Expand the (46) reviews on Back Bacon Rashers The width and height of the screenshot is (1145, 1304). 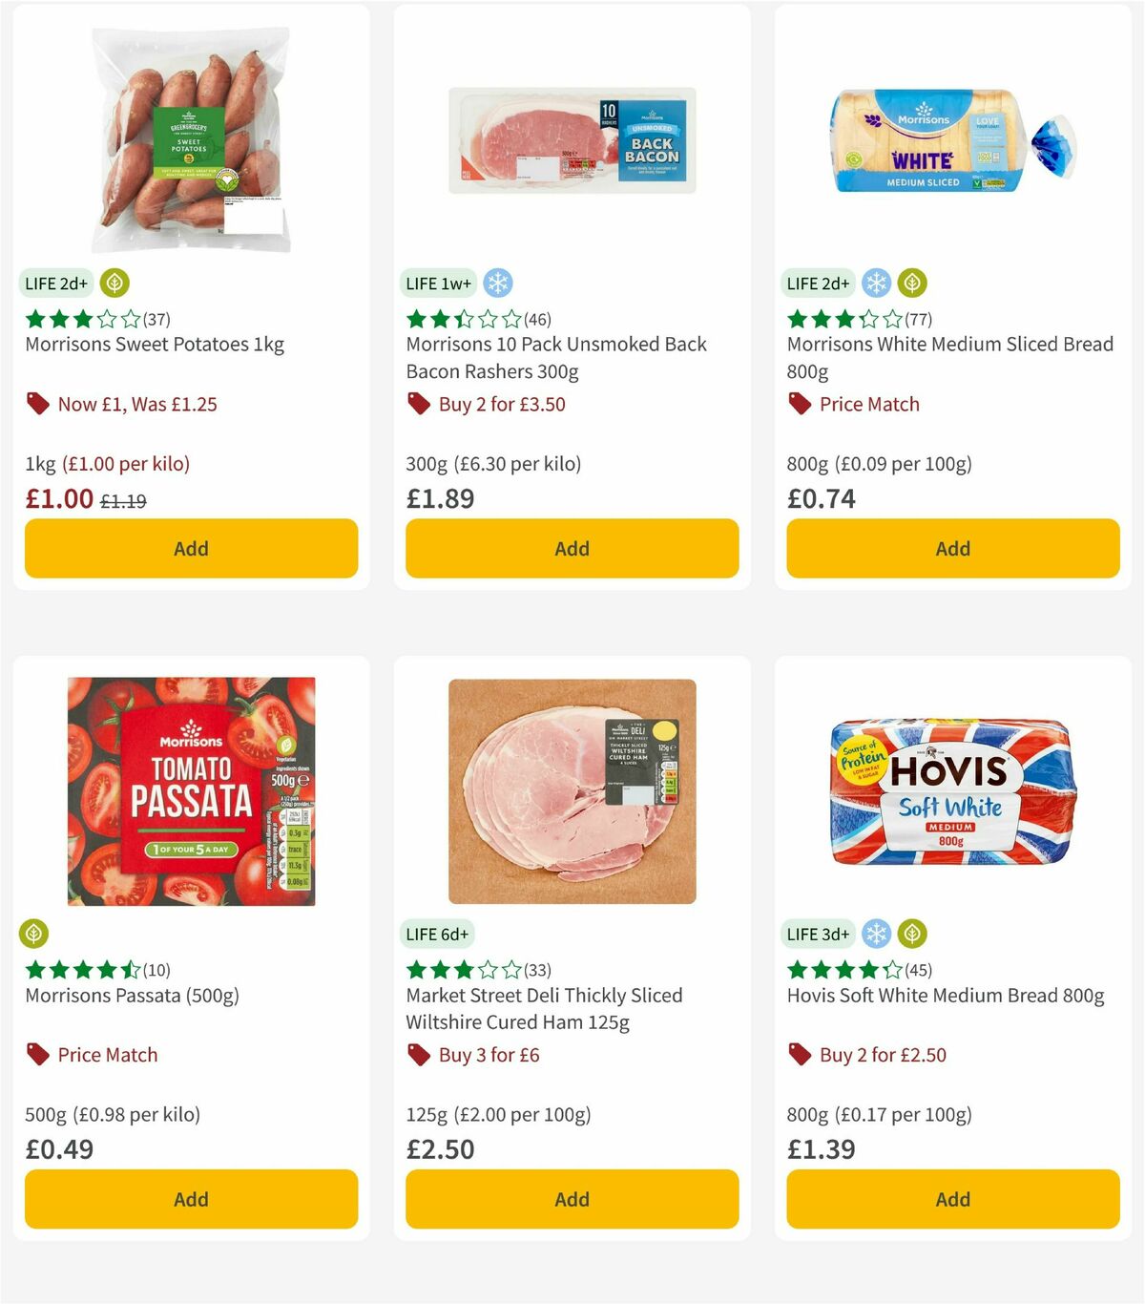tap(538, 321)
